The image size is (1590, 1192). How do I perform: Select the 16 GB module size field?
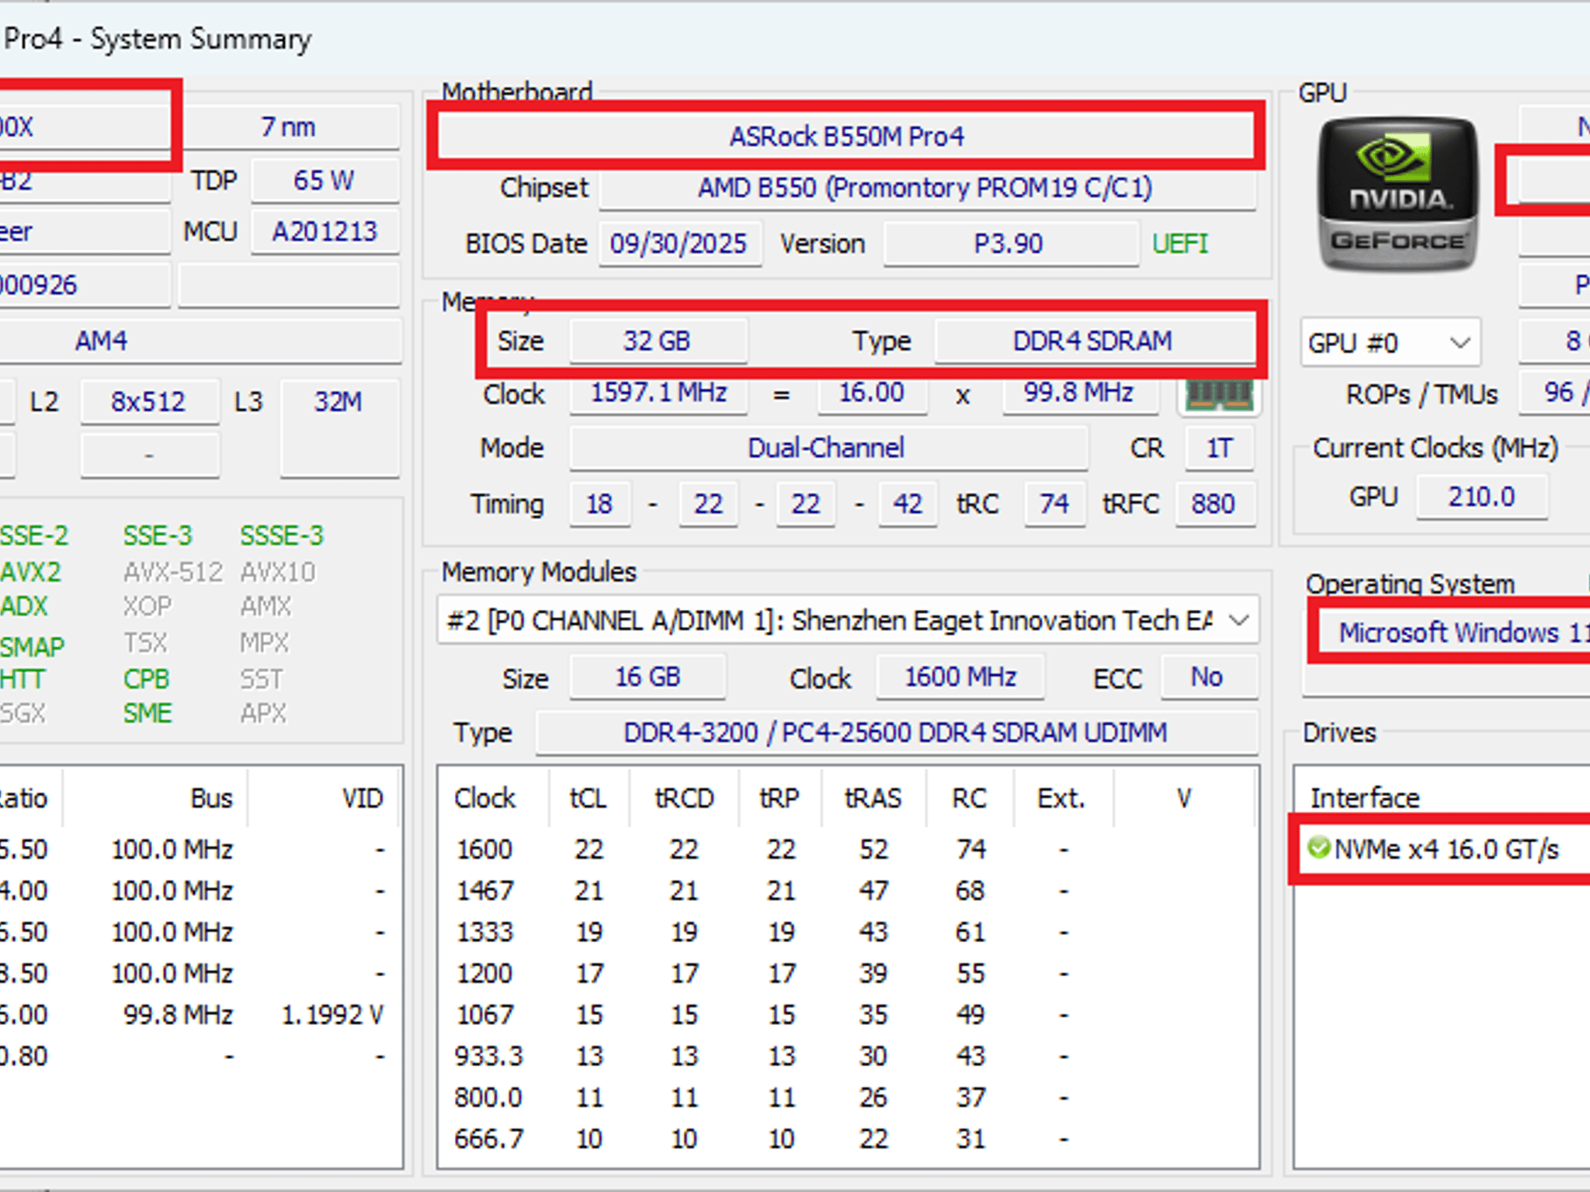(x=648, y=677)
